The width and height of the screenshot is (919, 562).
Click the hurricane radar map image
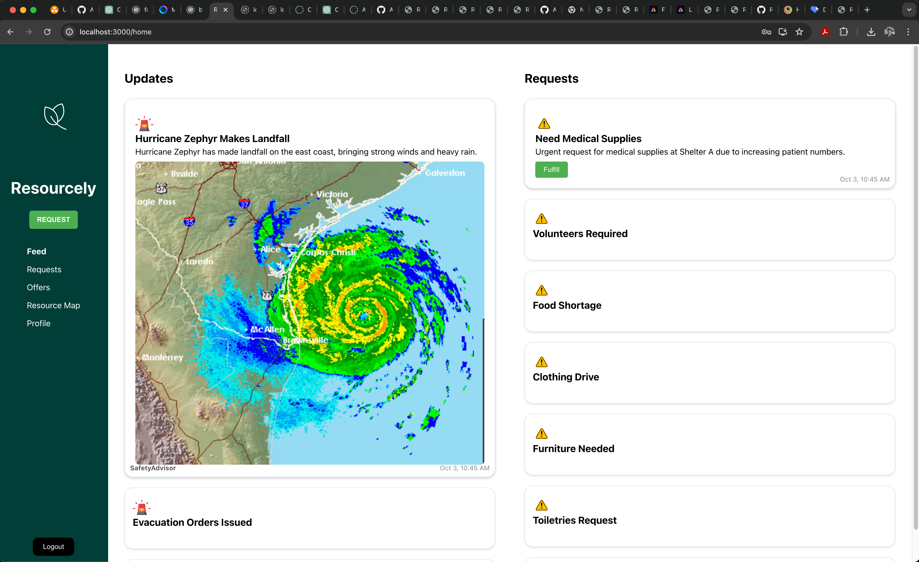click(309, 313)
